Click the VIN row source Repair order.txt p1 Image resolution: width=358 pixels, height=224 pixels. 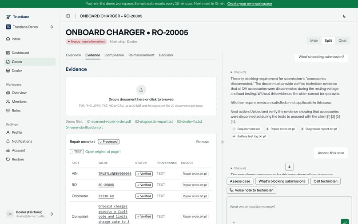195,174
